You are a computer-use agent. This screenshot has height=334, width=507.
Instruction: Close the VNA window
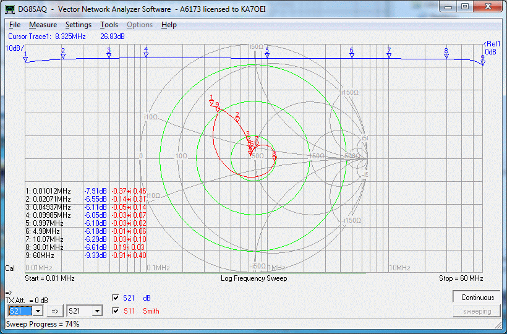coord(488,6)
